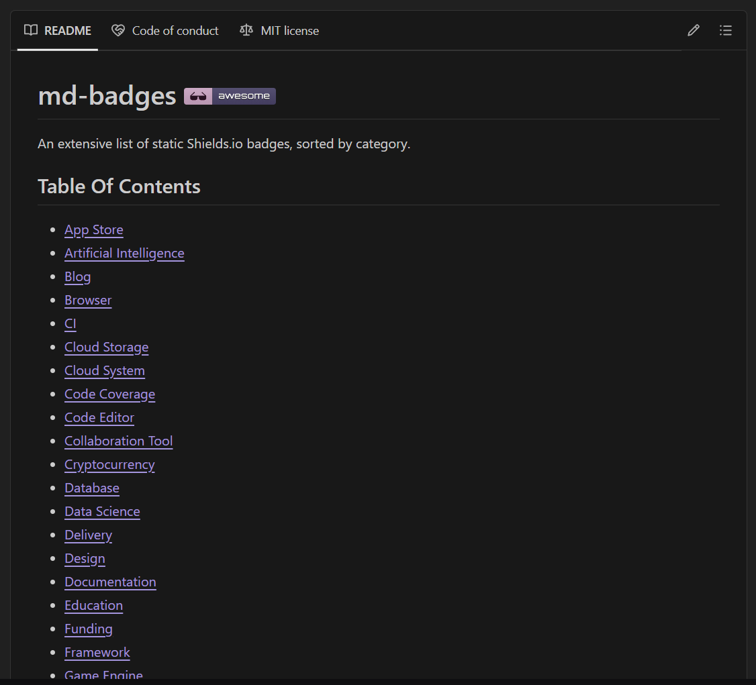The width and height of the screenshot is (756, 685).
Task: Open the outline list icon
Action: tap(725, 30)
